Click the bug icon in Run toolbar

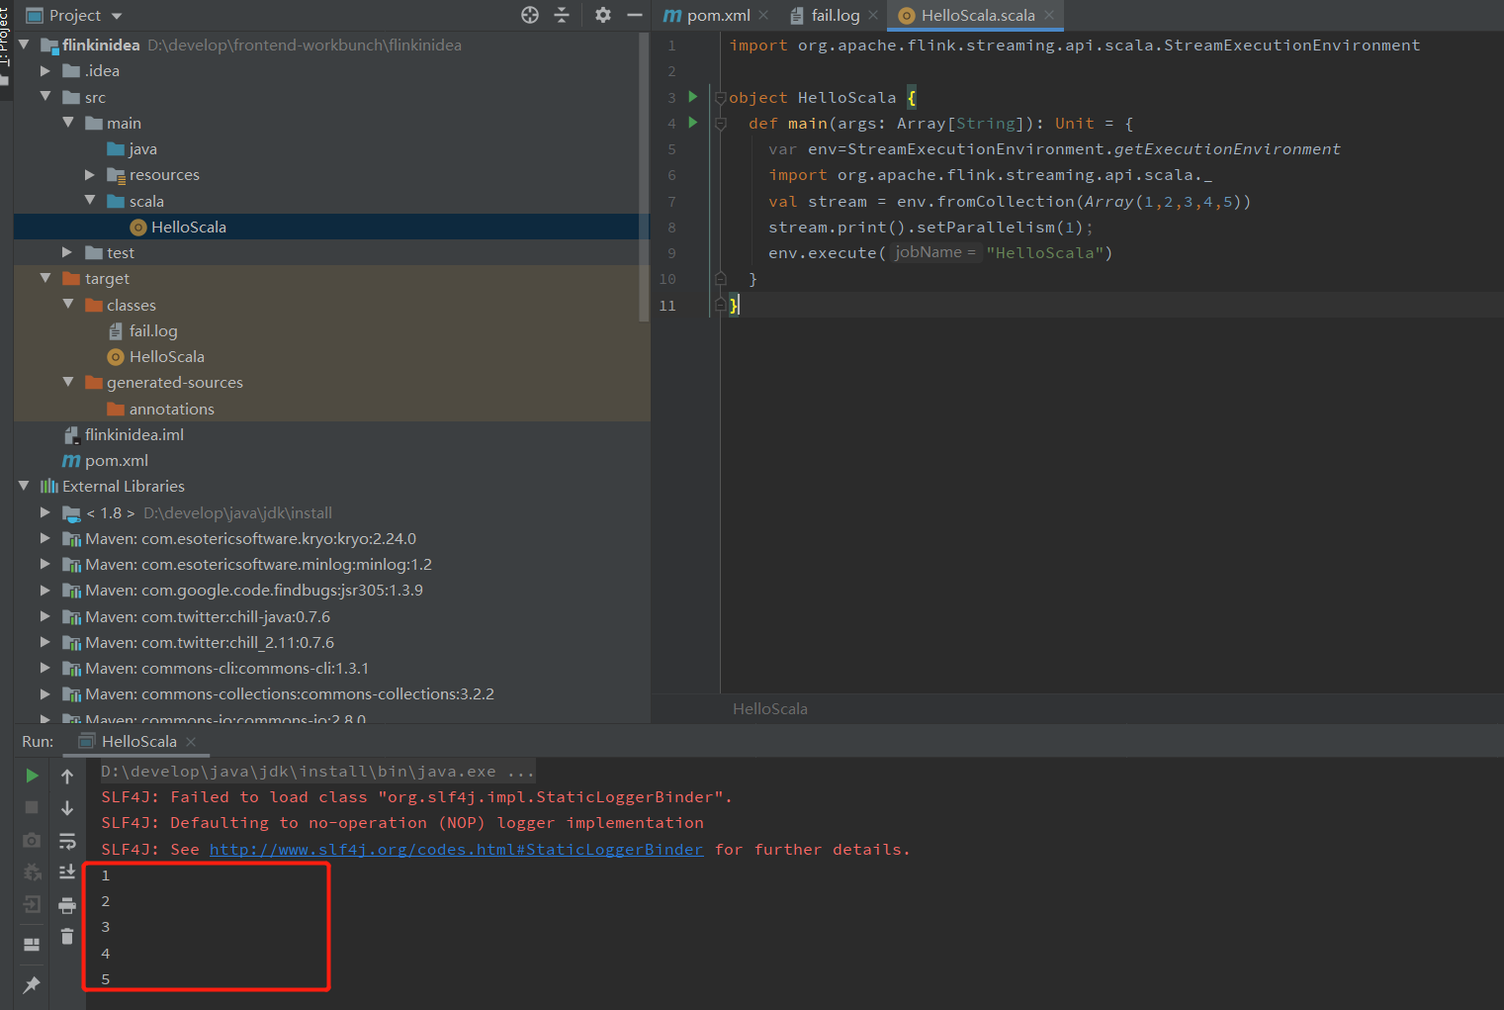click(32, 872)
